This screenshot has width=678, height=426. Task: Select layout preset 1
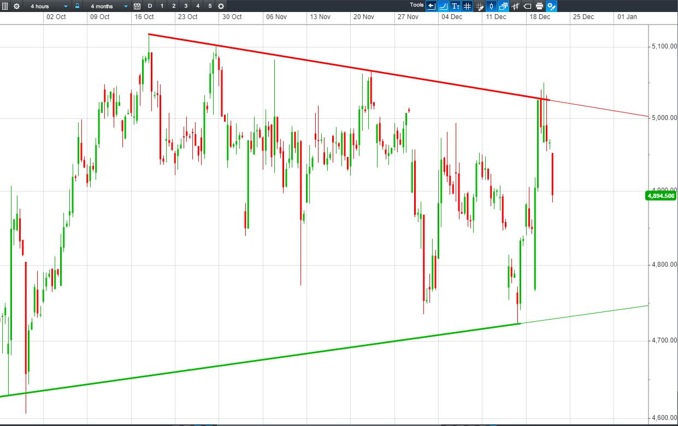tap(162, 6)
